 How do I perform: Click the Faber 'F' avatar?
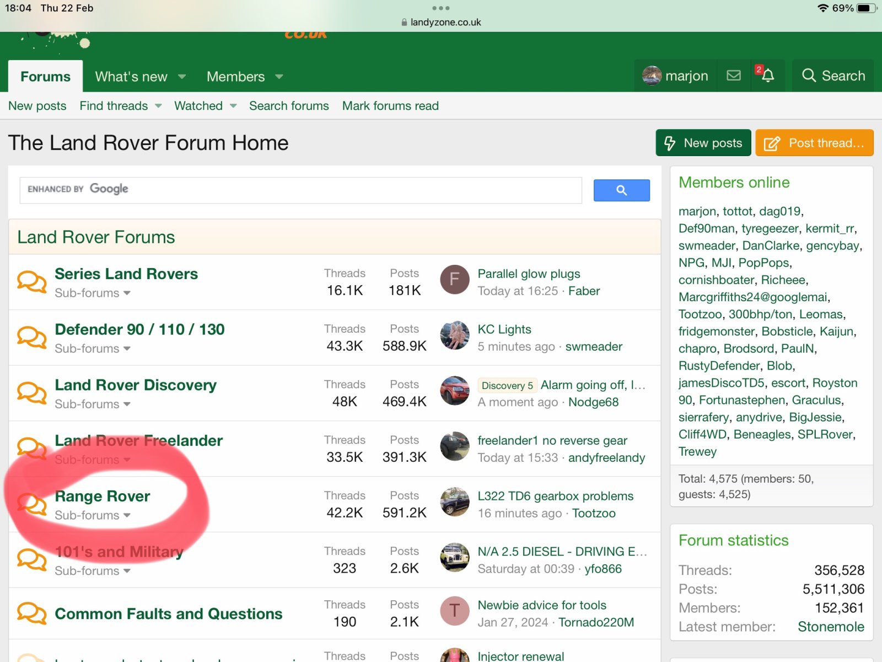coord(455,280)
